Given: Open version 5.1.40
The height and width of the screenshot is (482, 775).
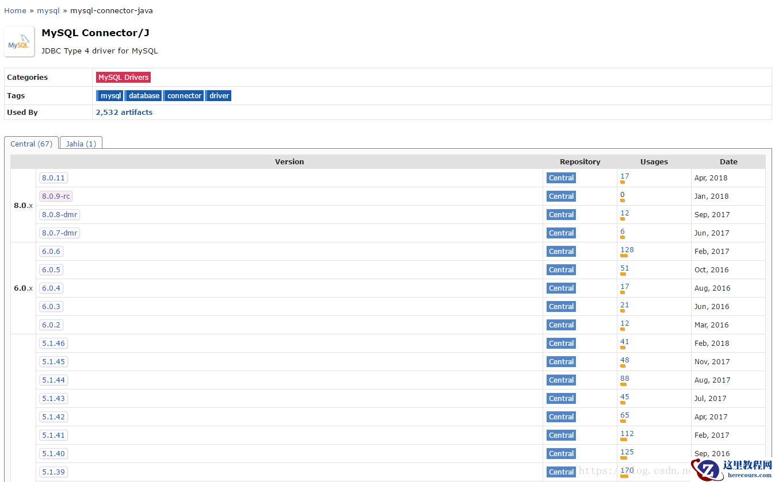Looking at the screenshot, I should pyautogui.click(x=54, y=453).
